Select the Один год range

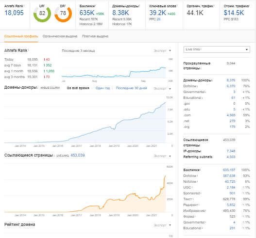click(102, 88)
